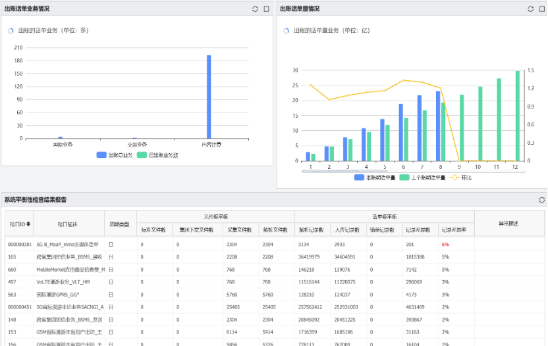
Task: Click loading spinner beside 出账的话单业务 title
Action: (x=11, y=31)
